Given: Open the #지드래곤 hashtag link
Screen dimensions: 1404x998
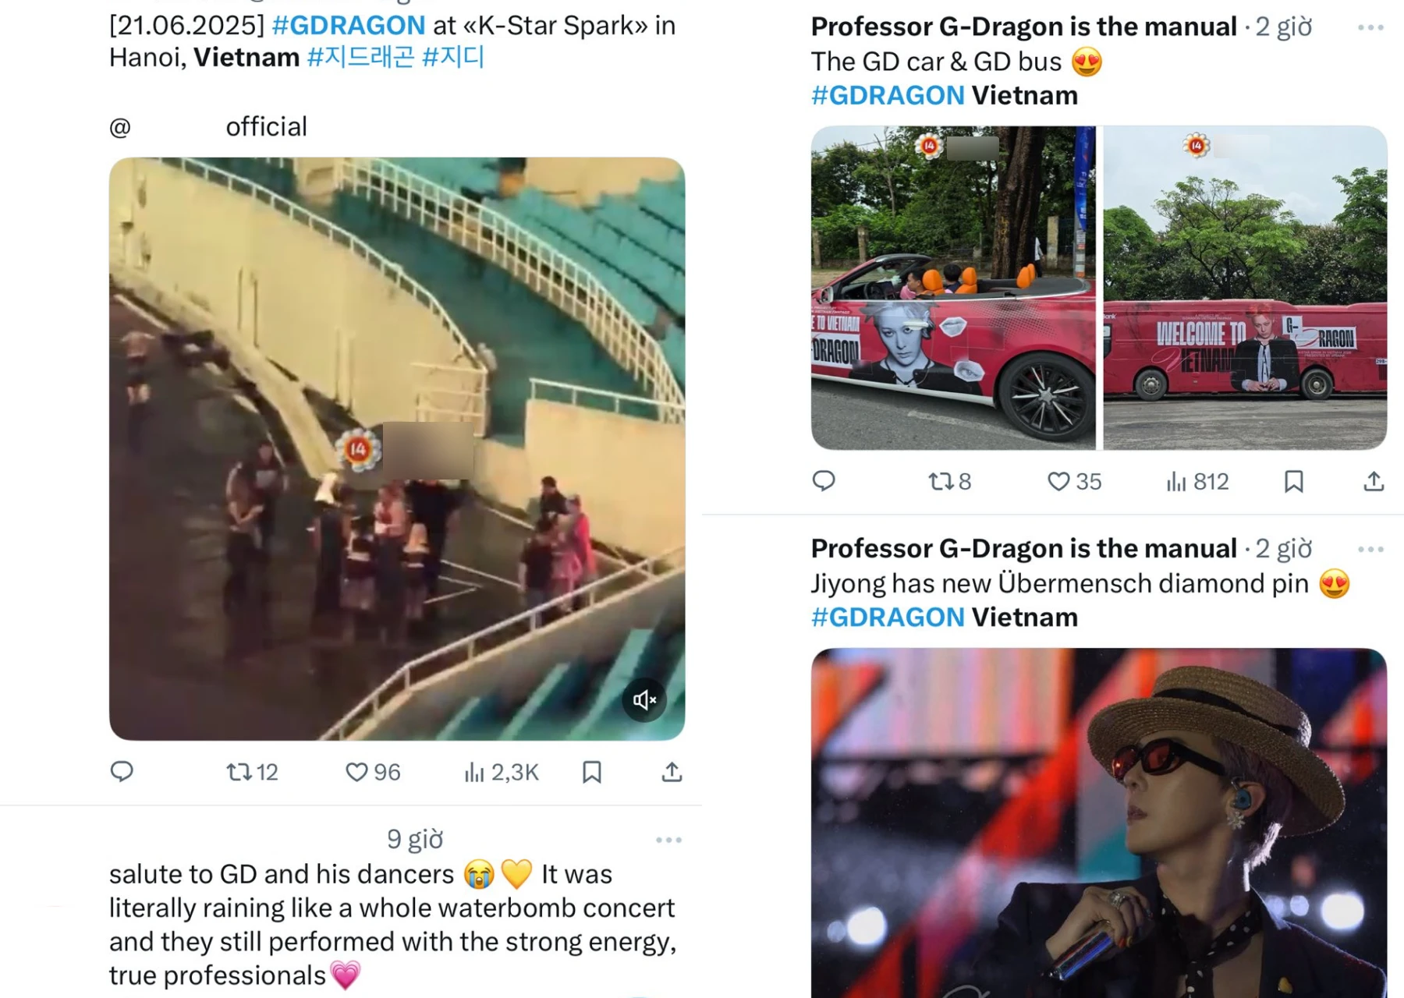Looking at the screenshot, I should pyautogui.click(x=360, y=57).
